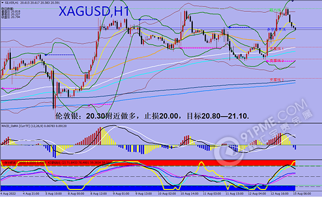Select the 8 Aug 12:00 axis label

(x=99, y=193)
